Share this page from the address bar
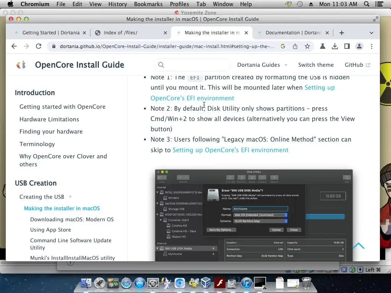The image size is (391, 293). coord(295,46)
